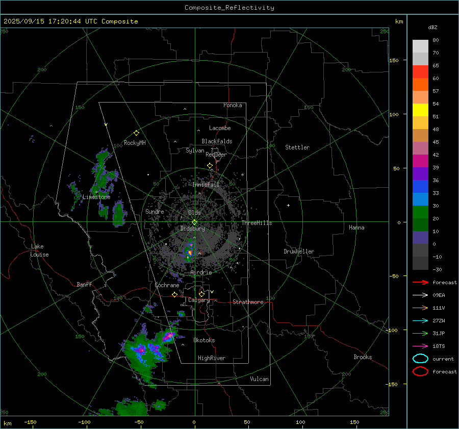Click the Strathmore town label
The width and height of the screenshot is (459, 429).
248,302
